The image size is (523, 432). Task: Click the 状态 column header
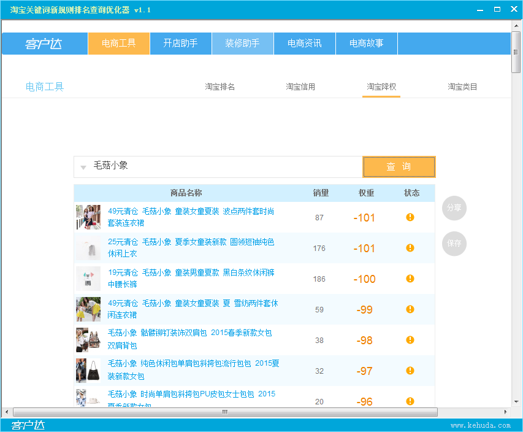coord(411,193)
